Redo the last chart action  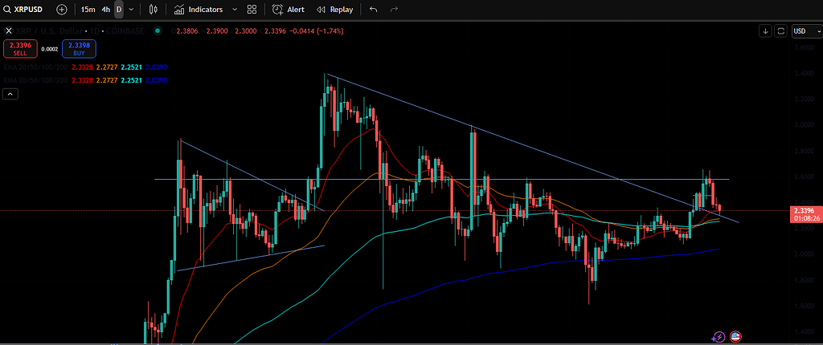pyautogui.click(x=394, y=10)
